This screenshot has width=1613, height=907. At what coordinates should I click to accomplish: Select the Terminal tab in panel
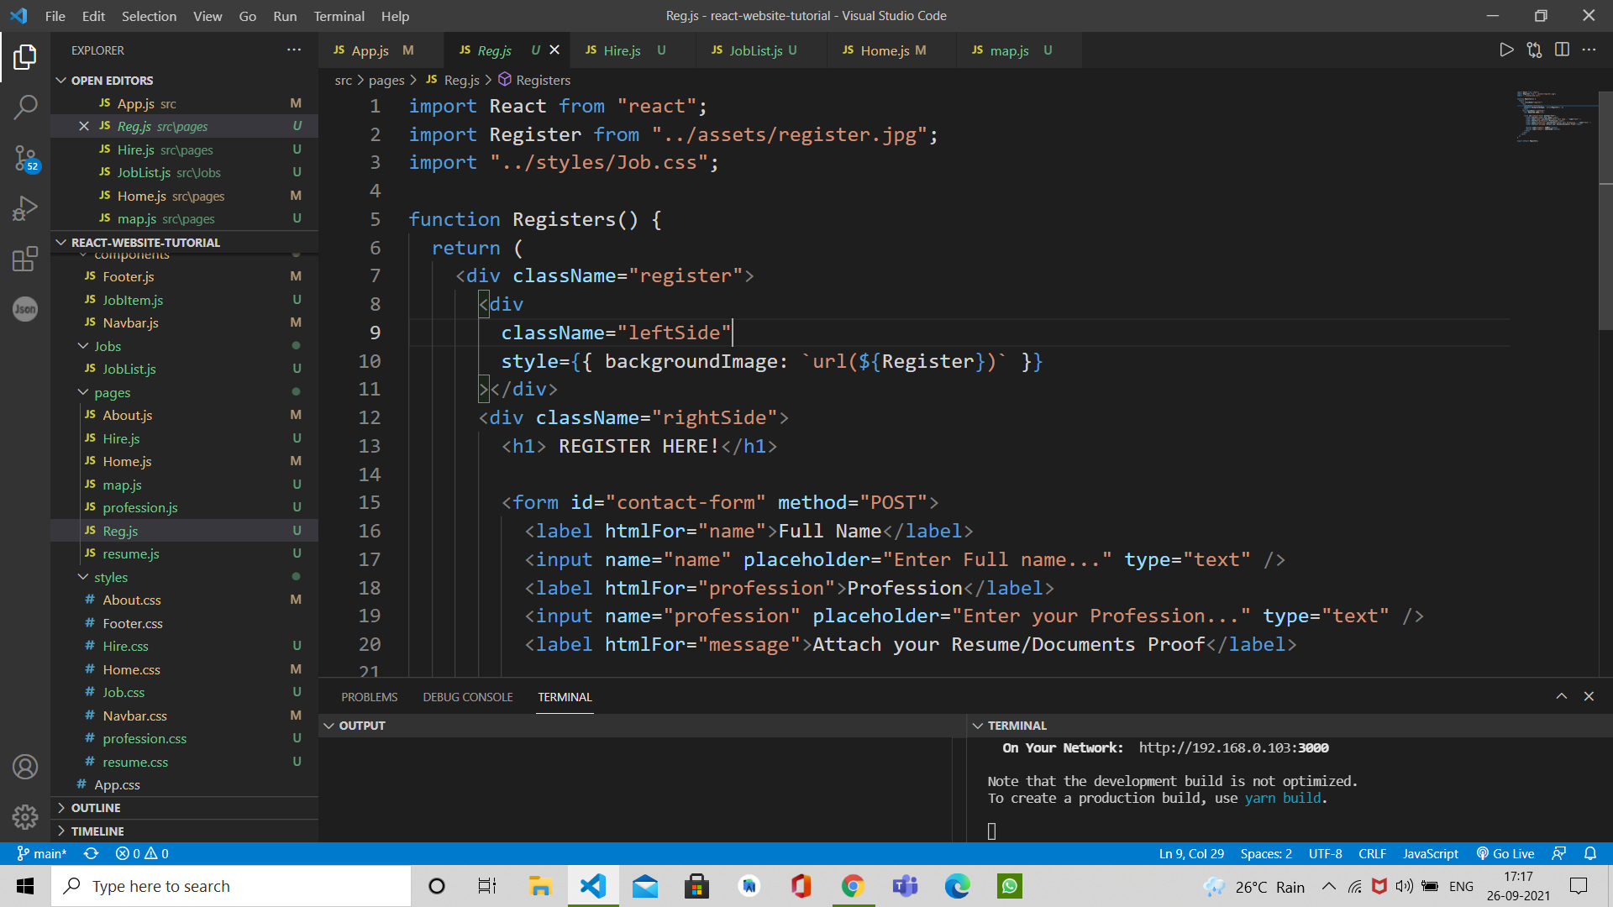565,696
